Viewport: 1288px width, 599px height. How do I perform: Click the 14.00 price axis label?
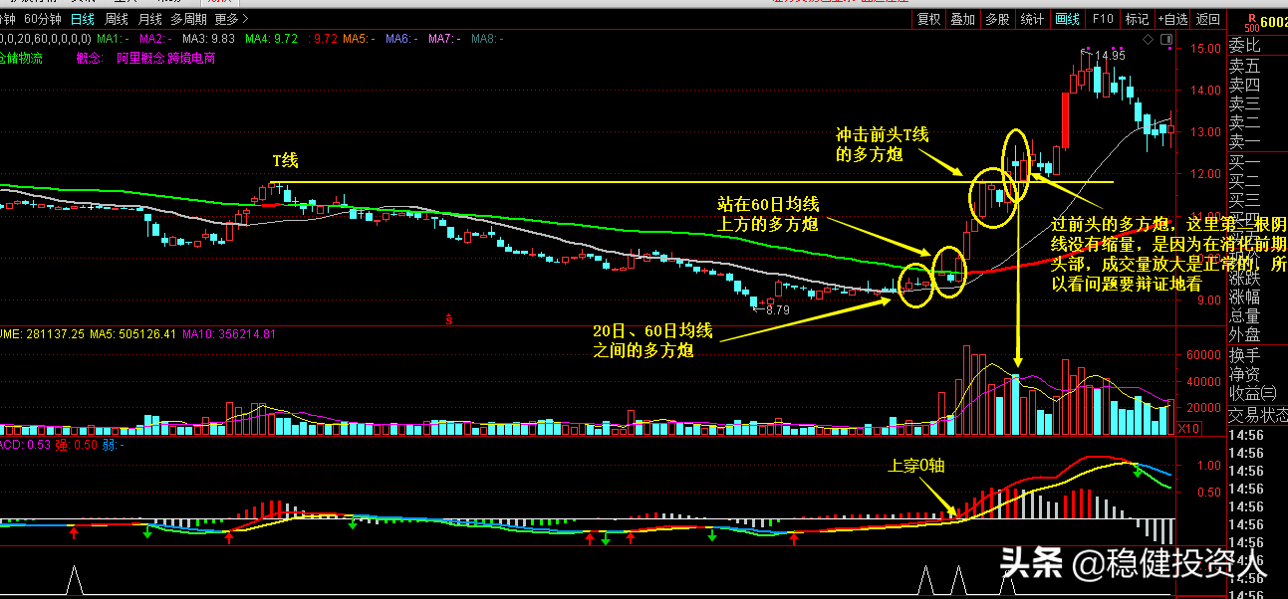click(1207, 90)
